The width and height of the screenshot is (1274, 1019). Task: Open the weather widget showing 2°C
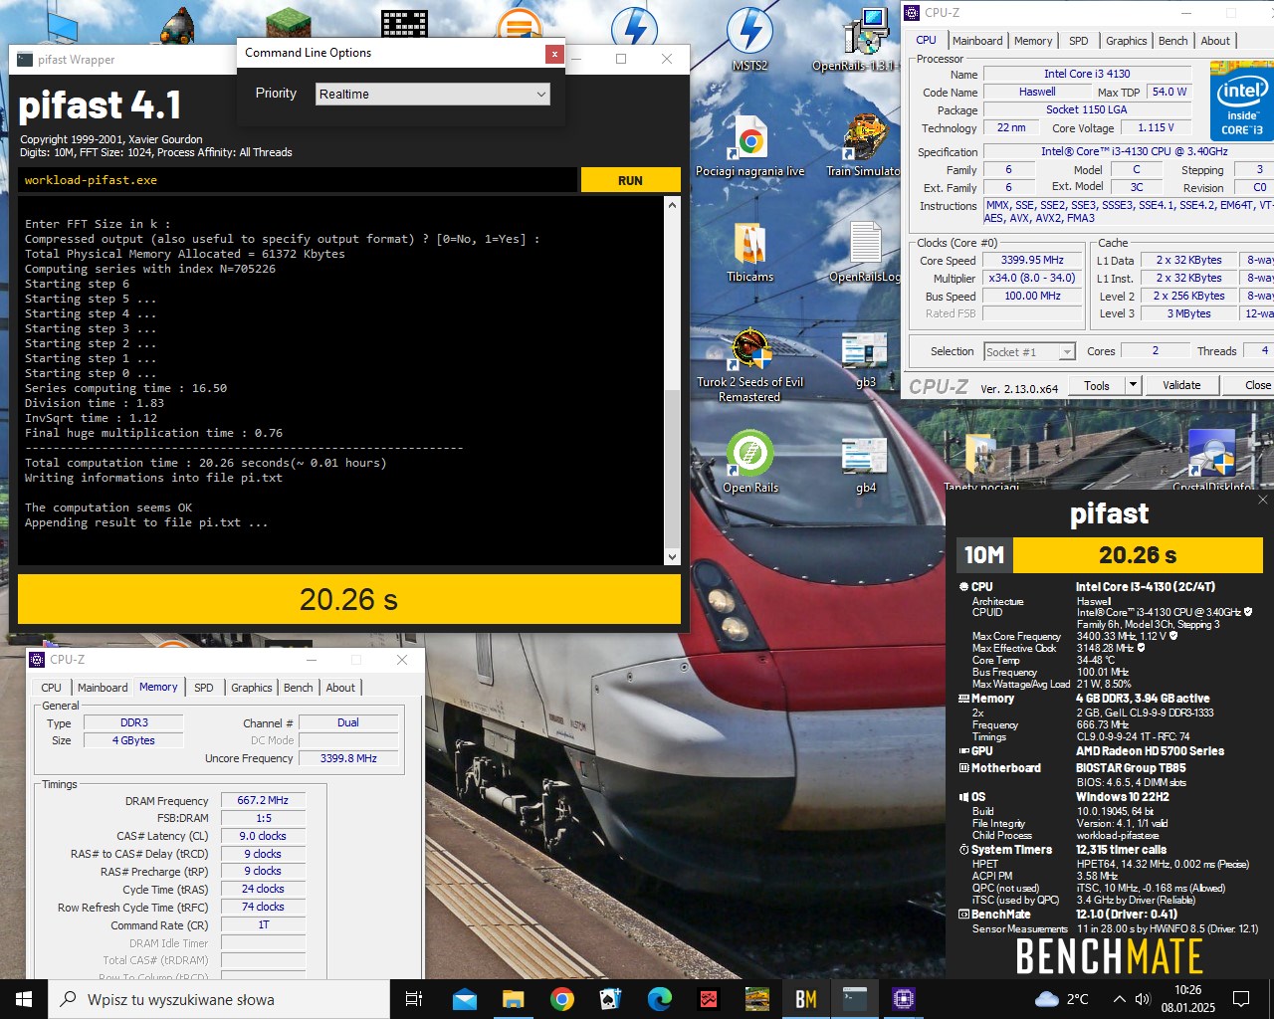(1062, 999)
